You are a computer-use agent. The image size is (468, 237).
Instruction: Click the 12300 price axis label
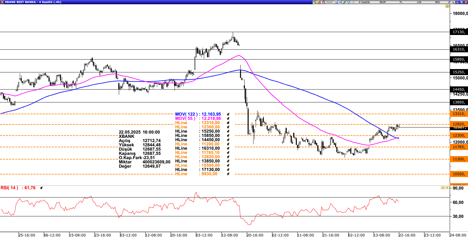(459, 135)
